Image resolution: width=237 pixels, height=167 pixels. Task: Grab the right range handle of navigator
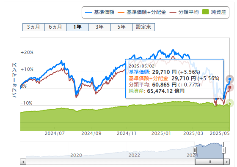pos(223,150)
